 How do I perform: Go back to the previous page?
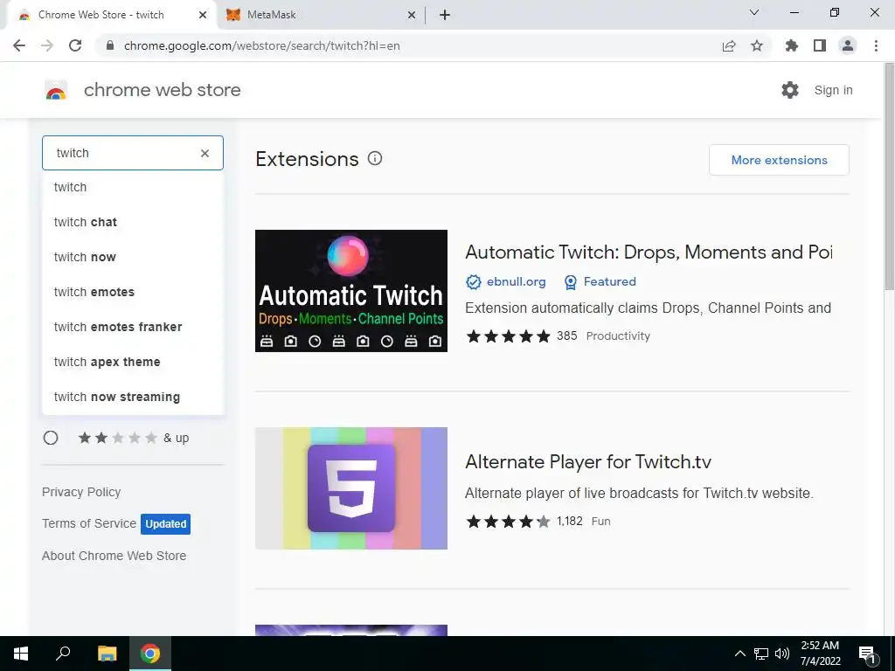19,45
